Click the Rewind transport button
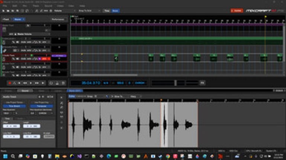This screenshot has width=286, height=160. [26, 83]
